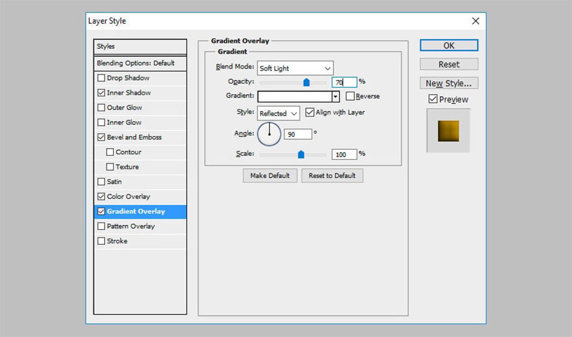
Task: Close the Layer Style dialog
Action: 475,21
